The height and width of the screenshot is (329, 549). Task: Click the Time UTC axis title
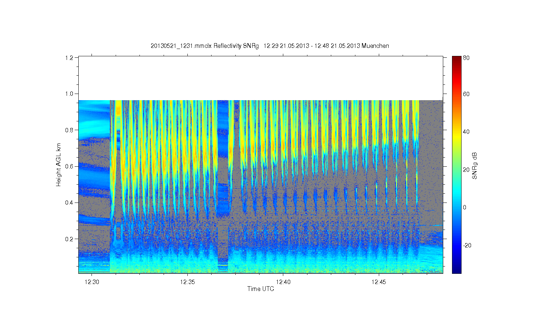coord(261,289)
